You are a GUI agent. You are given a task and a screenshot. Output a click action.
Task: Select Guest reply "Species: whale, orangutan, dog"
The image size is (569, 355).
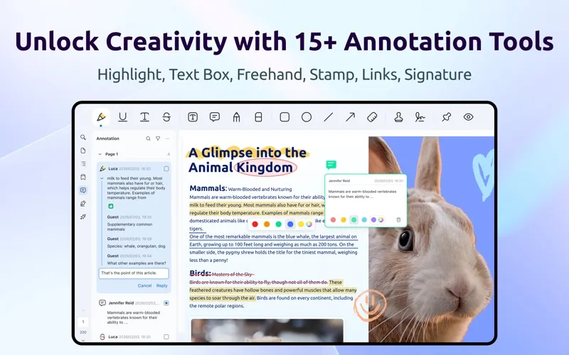[x=136, y=246]
